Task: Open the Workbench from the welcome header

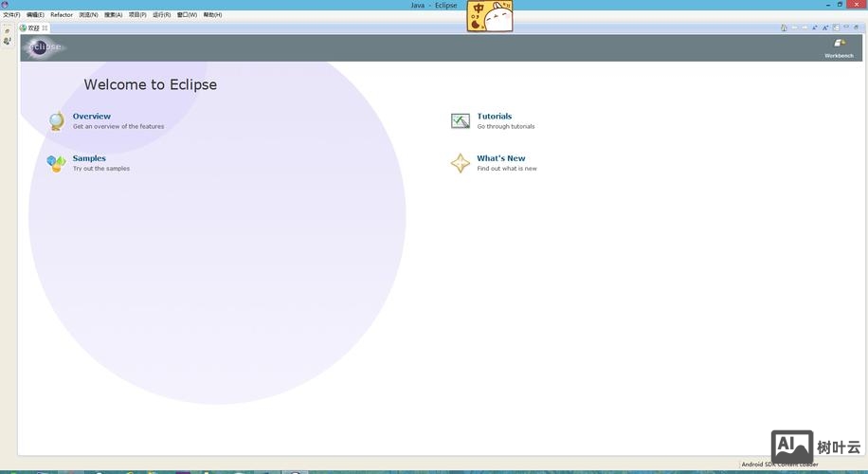Action: pos(839,47)
